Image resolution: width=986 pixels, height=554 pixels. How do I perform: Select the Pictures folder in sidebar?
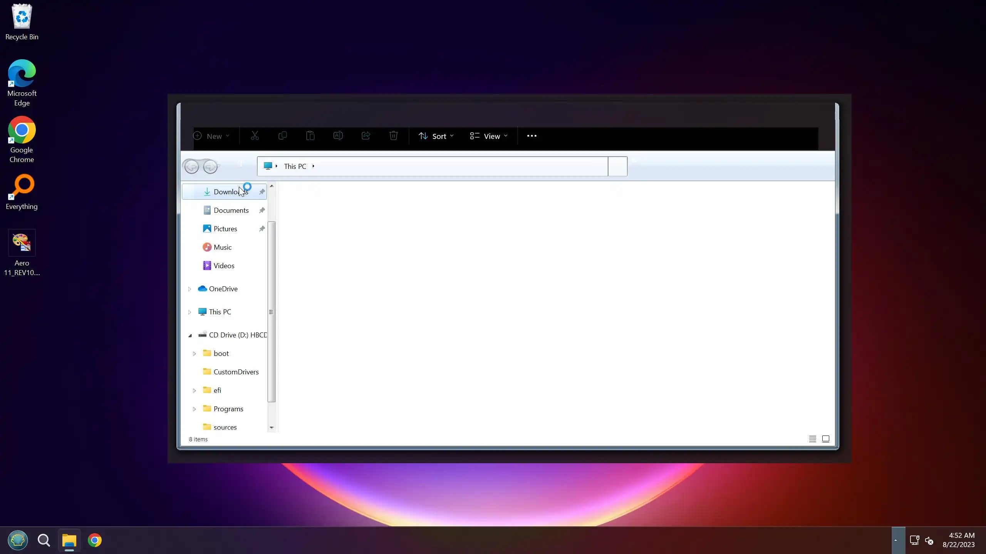225,229
